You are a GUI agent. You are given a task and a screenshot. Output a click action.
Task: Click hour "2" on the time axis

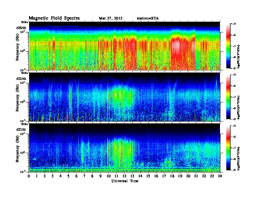tap(45, 176)
